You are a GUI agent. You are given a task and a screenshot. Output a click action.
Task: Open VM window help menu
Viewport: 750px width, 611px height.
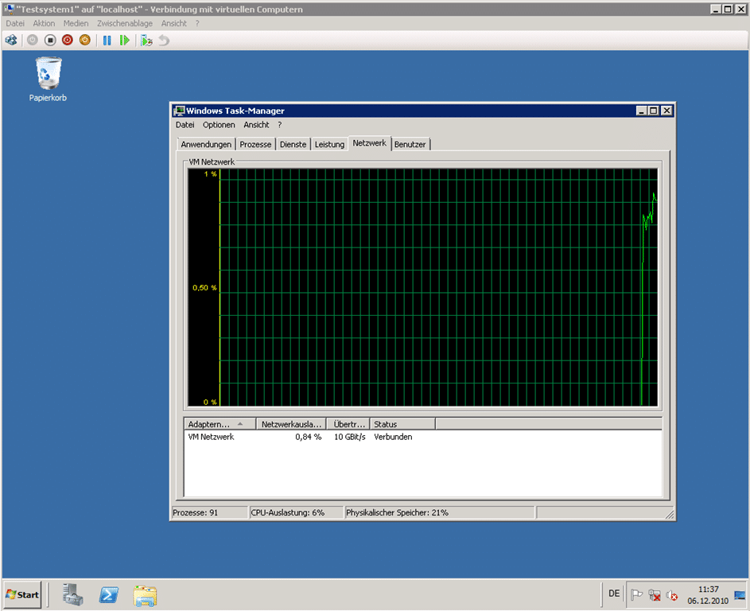[x=197, y=23]
